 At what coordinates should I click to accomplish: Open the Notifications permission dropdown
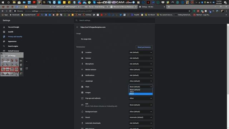click(141, 75)
